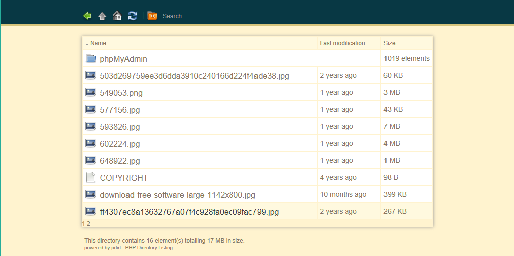The image size is (514, 256).
Task: Sort by Last modification column
Action: click(x=342, y=43)
